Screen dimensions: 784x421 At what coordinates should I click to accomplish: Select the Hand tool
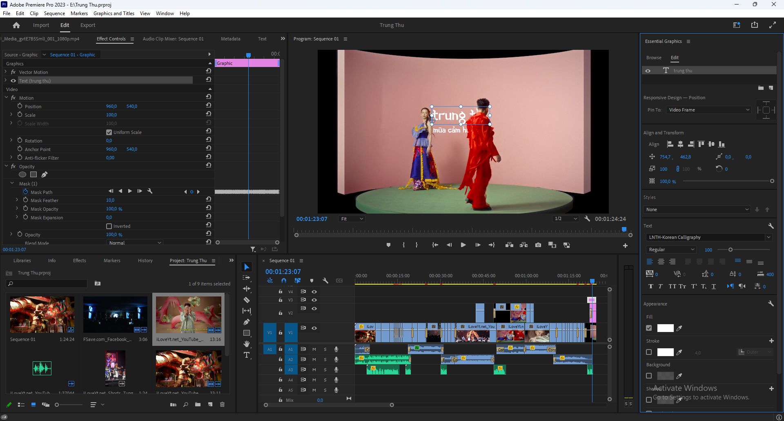click(247, 344)
